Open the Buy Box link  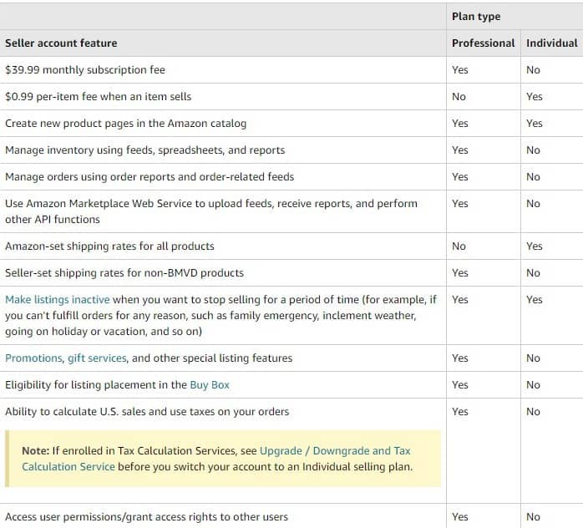pos(210,385)
